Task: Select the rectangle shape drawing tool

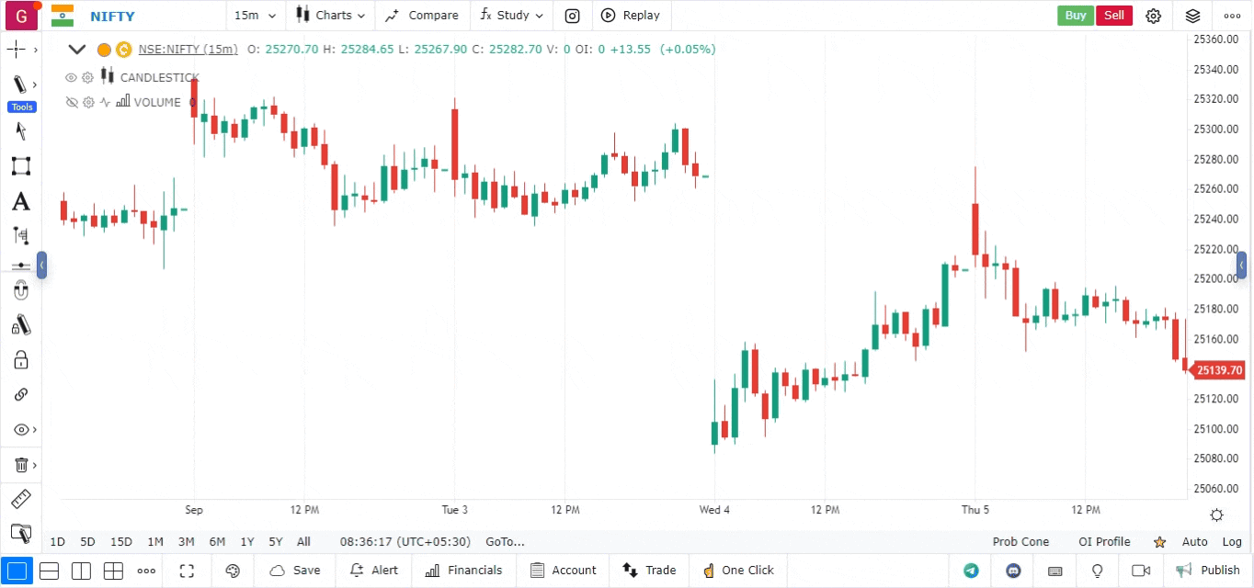Action: point(20,166)
